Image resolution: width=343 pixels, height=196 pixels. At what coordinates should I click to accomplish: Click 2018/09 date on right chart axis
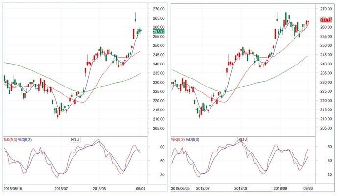coord(280,188)
